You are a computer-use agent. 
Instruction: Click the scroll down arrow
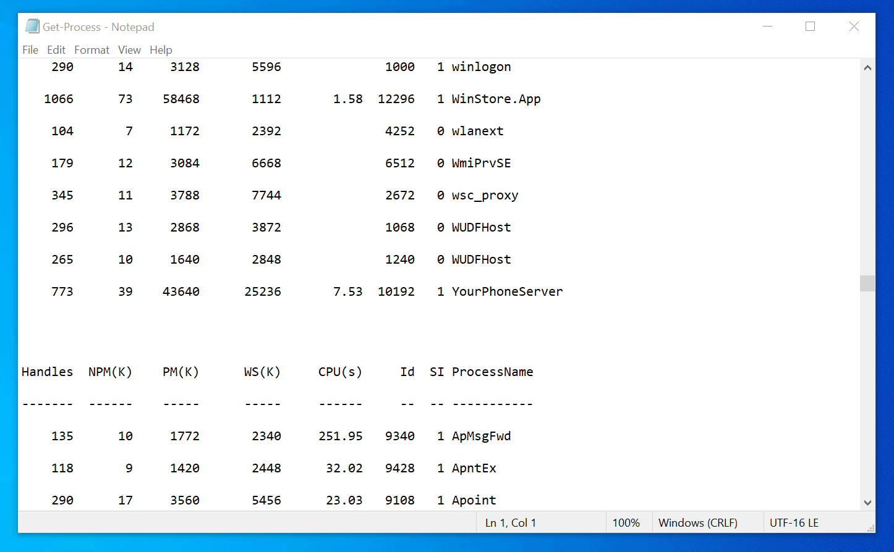point(867,503)
